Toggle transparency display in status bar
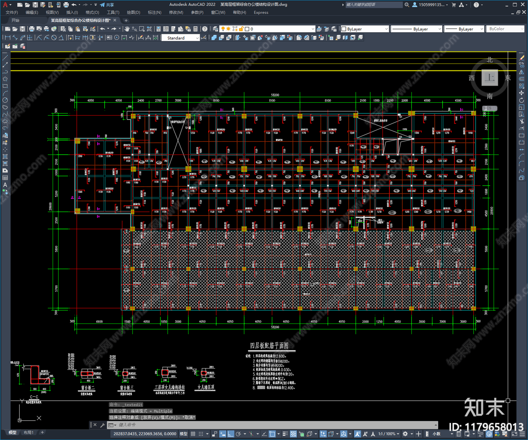The image size is (528, 440). click(x=293, y=434)
